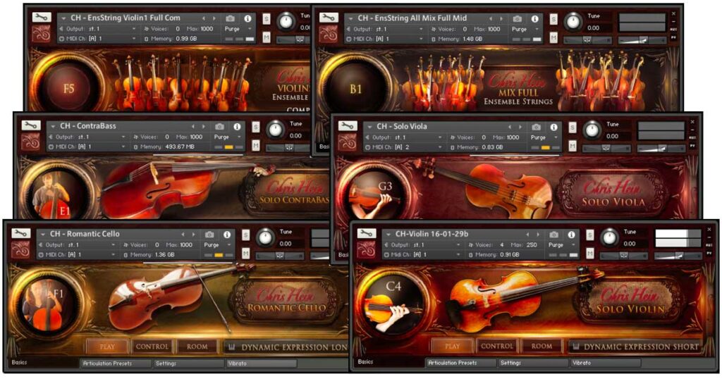Show info with the i icon in ContraBass
Viewport: 722px width, 379px height.
[237, 126]
